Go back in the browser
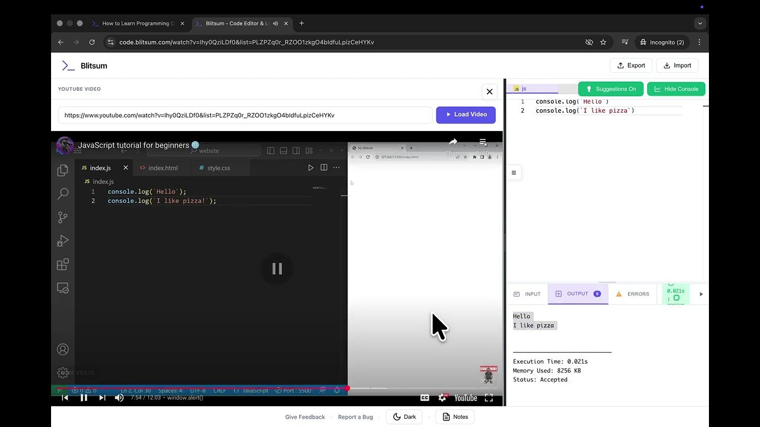This screenshot has height=427, width=760. [61, 42]
